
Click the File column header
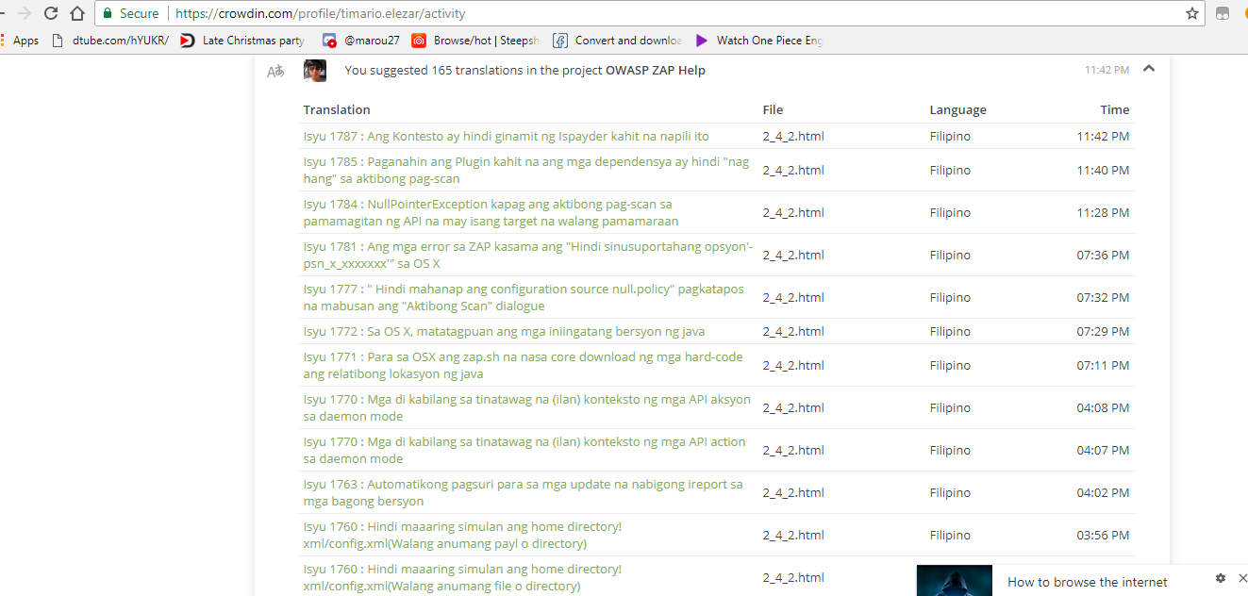(773, 109)
